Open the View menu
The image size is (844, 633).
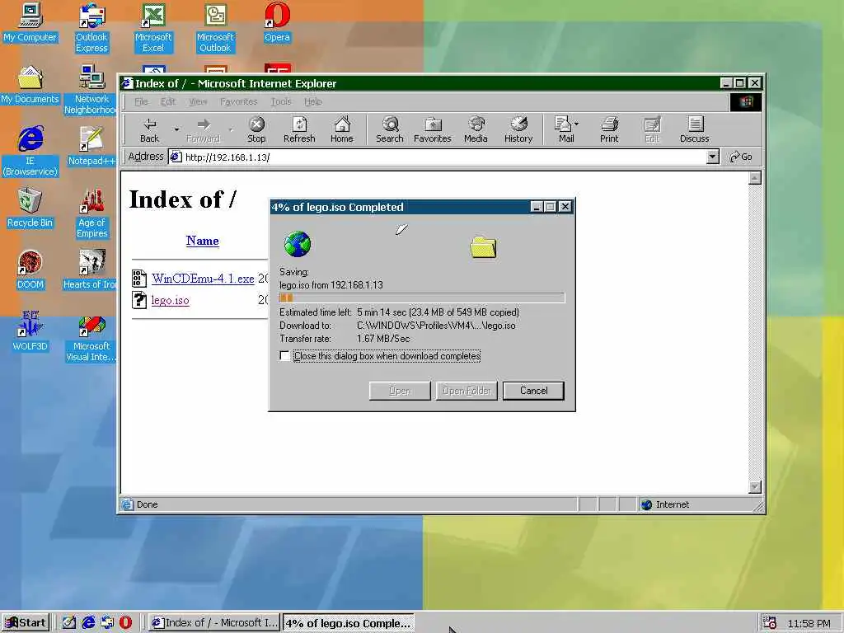[x=198, y=101]
